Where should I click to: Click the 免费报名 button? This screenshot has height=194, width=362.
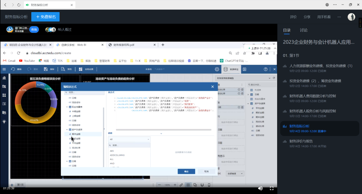click(x=46, y=17)
